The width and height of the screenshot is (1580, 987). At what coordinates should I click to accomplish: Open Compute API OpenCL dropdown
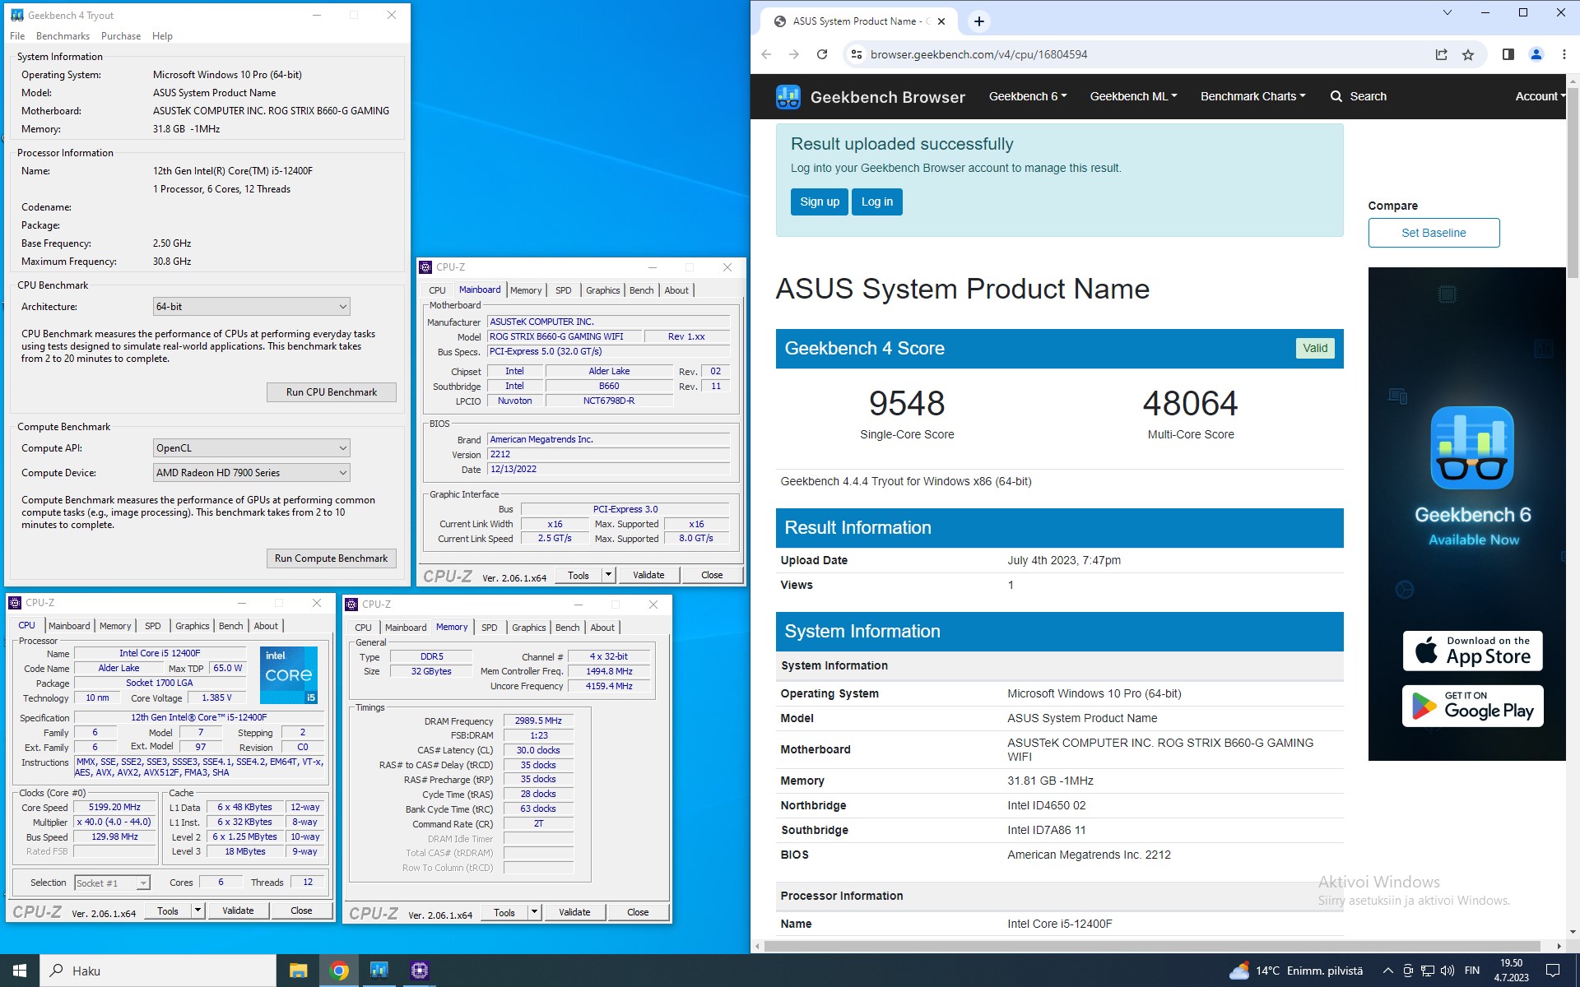click(x=252, y=448)
